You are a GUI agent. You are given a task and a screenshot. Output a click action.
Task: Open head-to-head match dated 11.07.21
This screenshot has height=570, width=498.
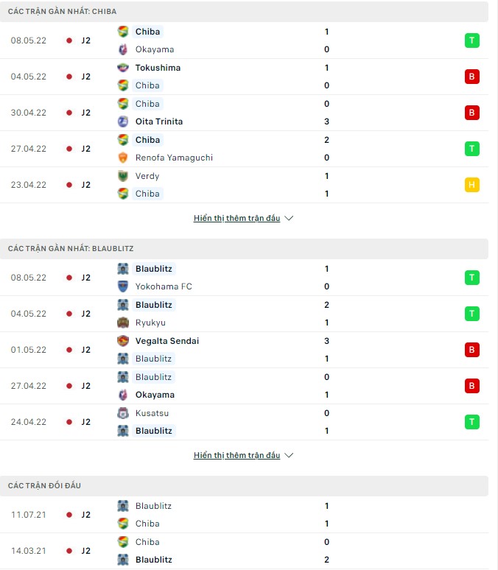click(x=29, y=515)
